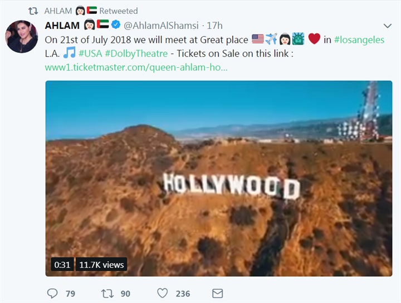Open the #DolbyTheatre hashtag
The height and width of the screenshot is (303, 401).
point(136,53)
